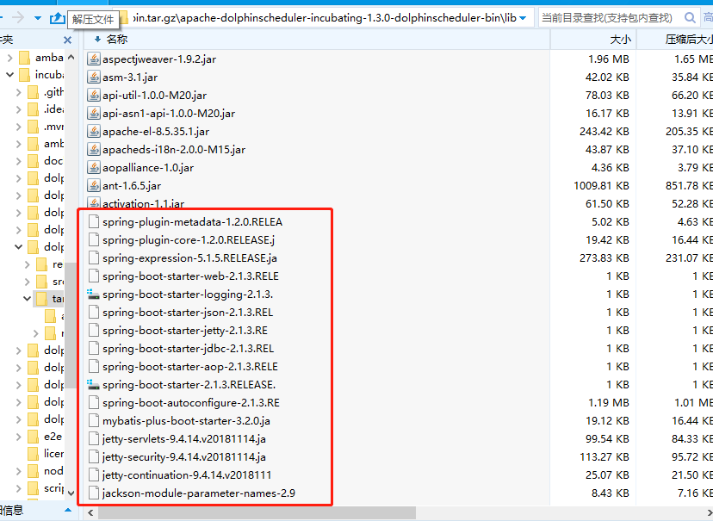The width and height of the screenshot is (713, 521).
Task: Click the 1.19 MB size cell
Action: pos(609,403)
